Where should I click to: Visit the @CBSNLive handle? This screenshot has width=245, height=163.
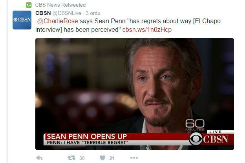pyautogui.click(x=67, y=13)
